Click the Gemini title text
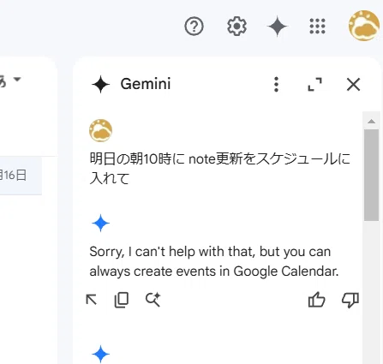This screenshot has width=383, height=364. 146,84
